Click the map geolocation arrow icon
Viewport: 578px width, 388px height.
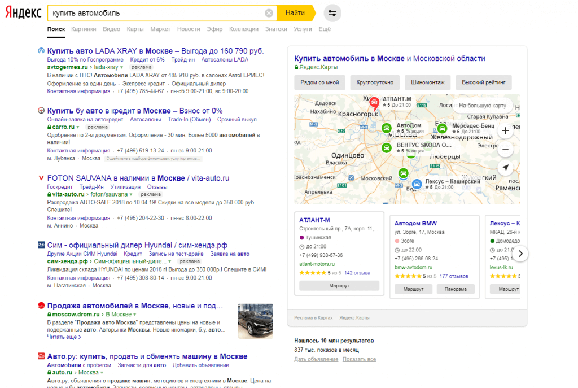505,168
